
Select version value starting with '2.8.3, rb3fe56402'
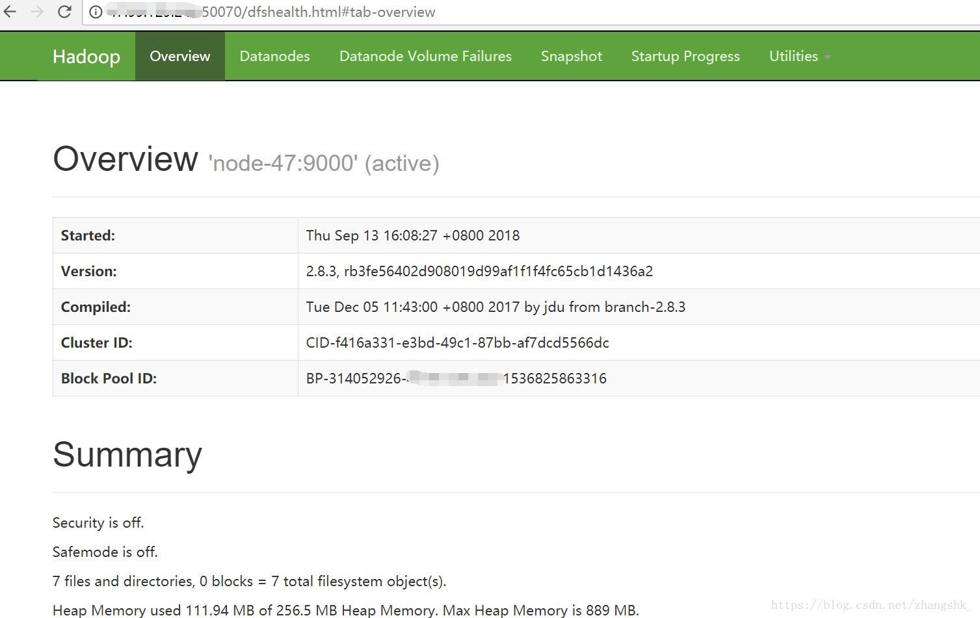coord(479,271)
